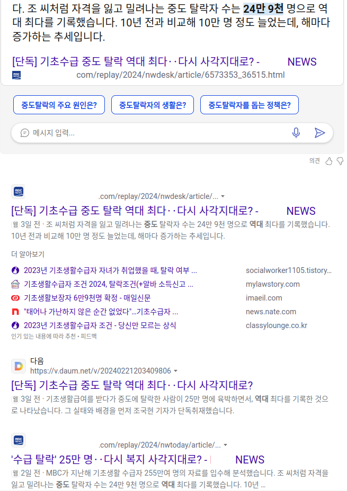Screen dimensions: 347x491
Task: Click the https://v.daum.net URL text
Action: 101,371
